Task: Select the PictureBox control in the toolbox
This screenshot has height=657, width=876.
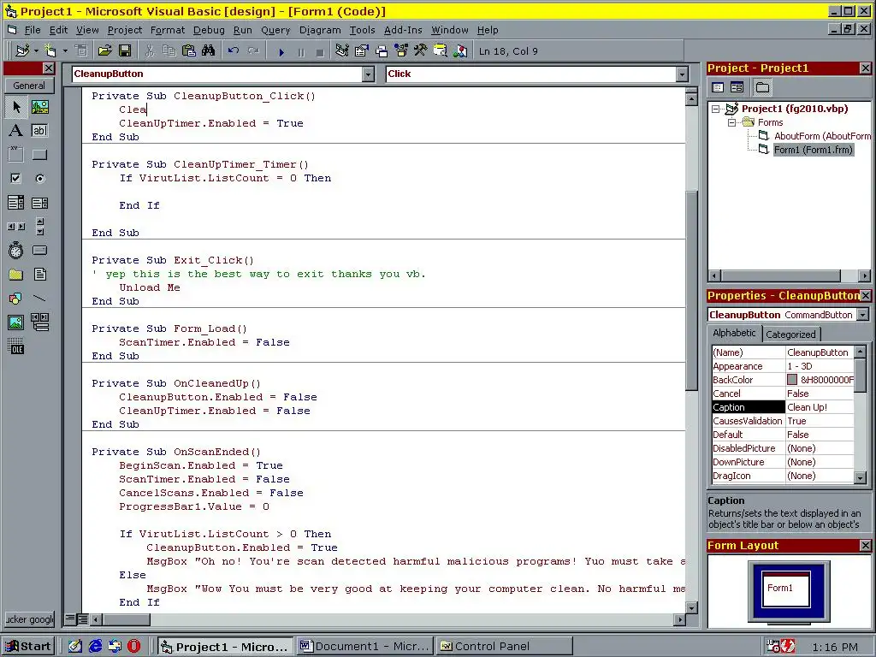Action: (39, 107)
